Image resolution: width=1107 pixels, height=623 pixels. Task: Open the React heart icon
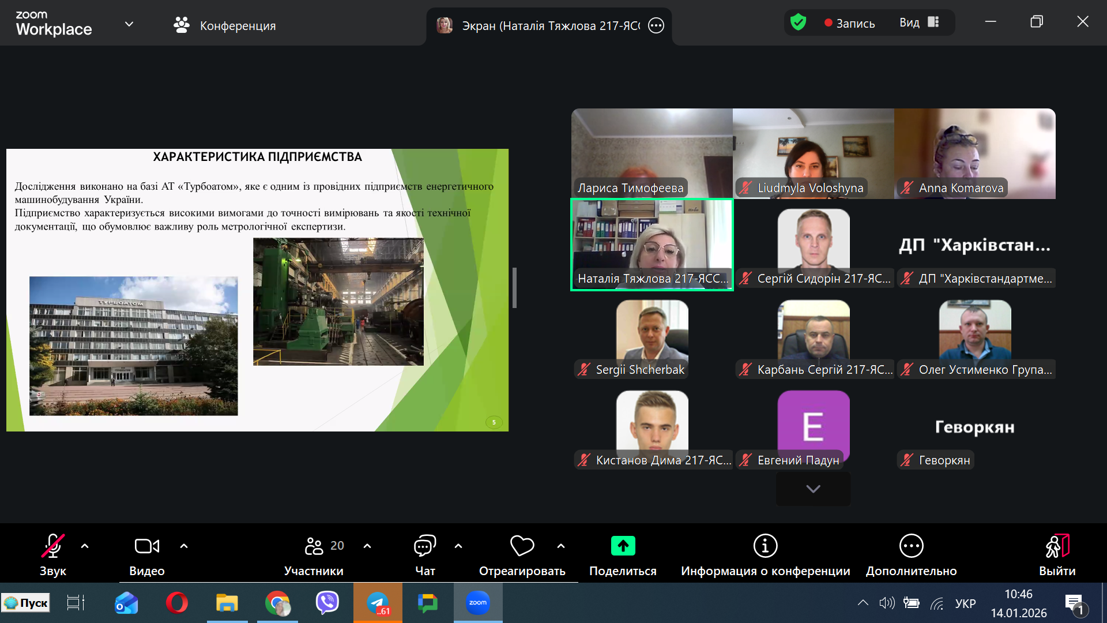pyautogui.click(x=522, y=546)
